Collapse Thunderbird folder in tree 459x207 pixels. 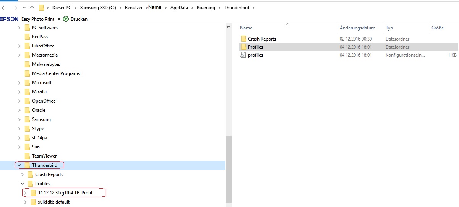pos(19,165)
